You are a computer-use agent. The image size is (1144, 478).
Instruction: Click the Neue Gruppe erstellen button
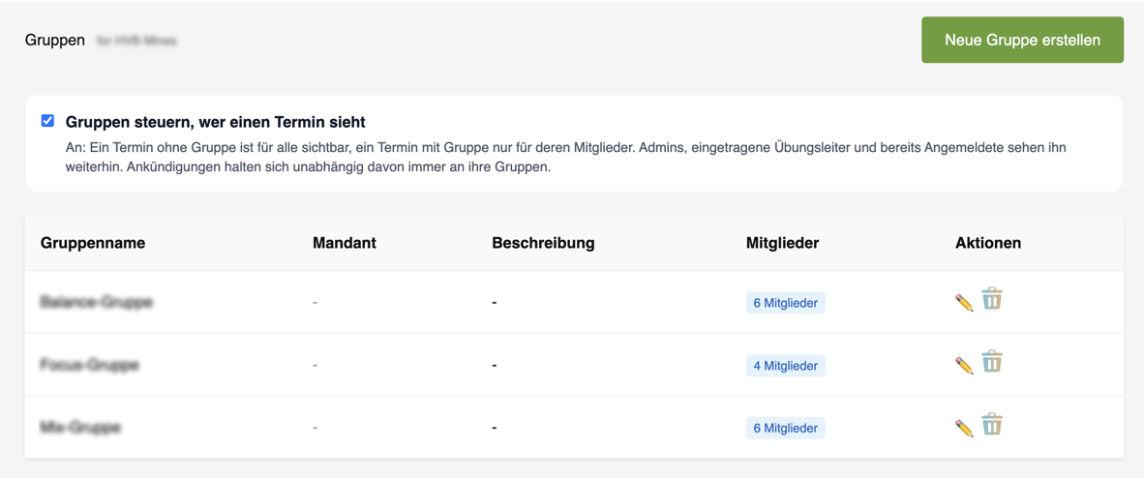pos(1022,40)
